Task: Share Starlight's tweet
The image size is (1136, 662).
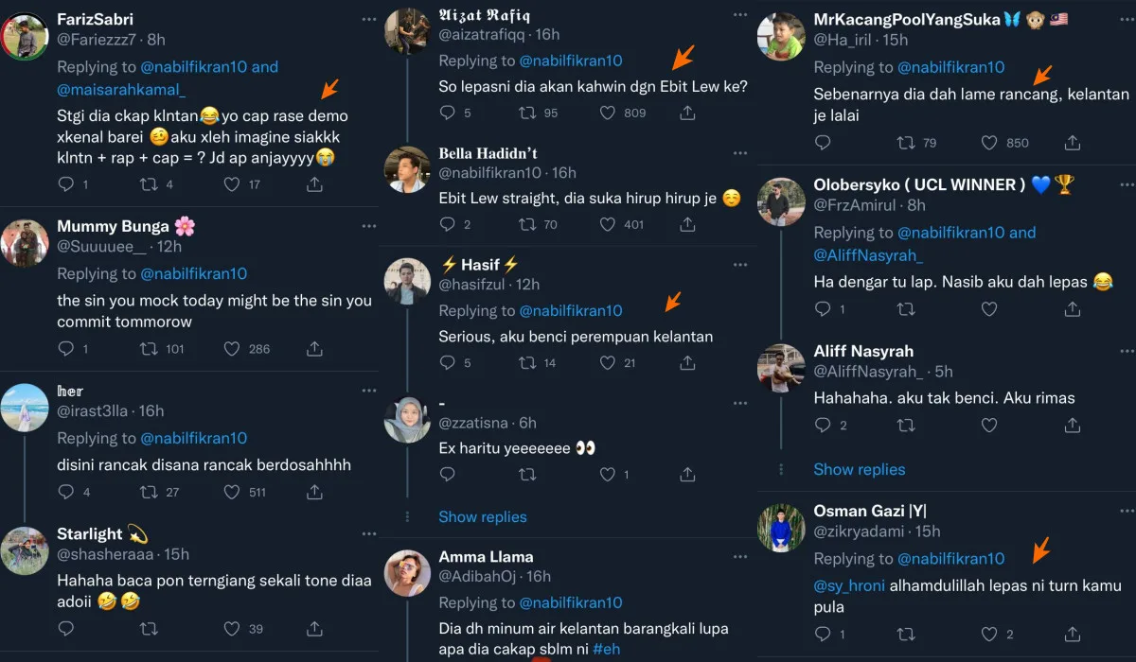Action: [314, 628]
